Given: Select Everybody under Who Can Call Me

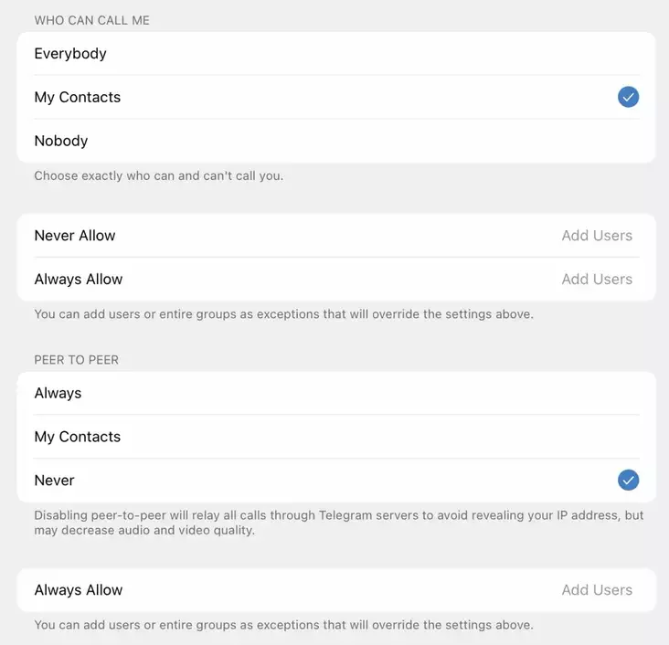Looking at the screenshot, I should tap(336, 54).
